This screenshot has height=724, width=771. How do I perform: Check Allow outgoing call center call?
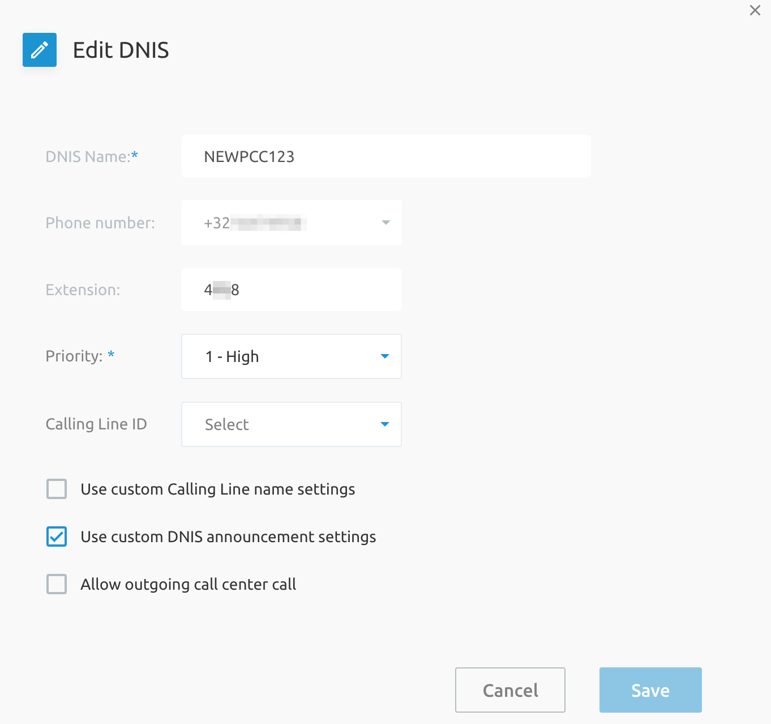pyautogui.click(x=57, y=584)
